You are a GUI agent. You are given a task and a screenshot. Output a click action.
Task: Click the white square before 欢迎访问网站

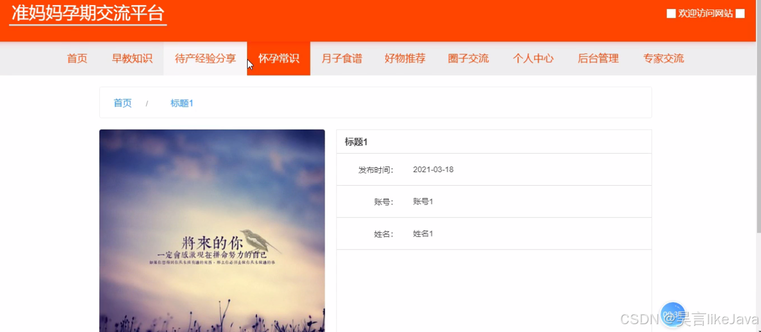pyautogui.click(x=671, y=13)
